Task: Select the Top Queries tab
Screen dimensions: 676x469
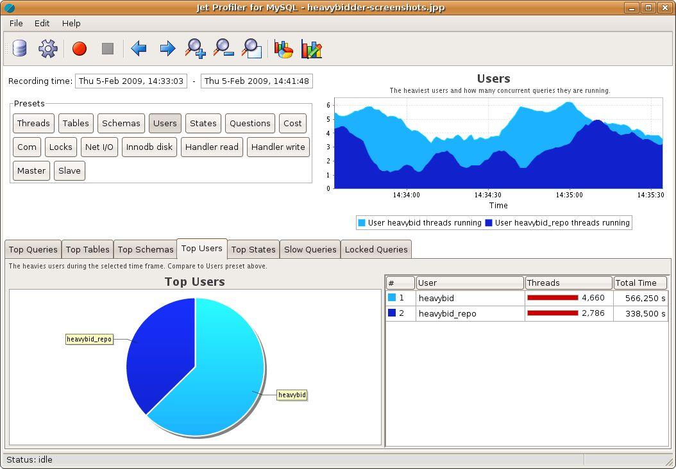Action: coord(33,249)
